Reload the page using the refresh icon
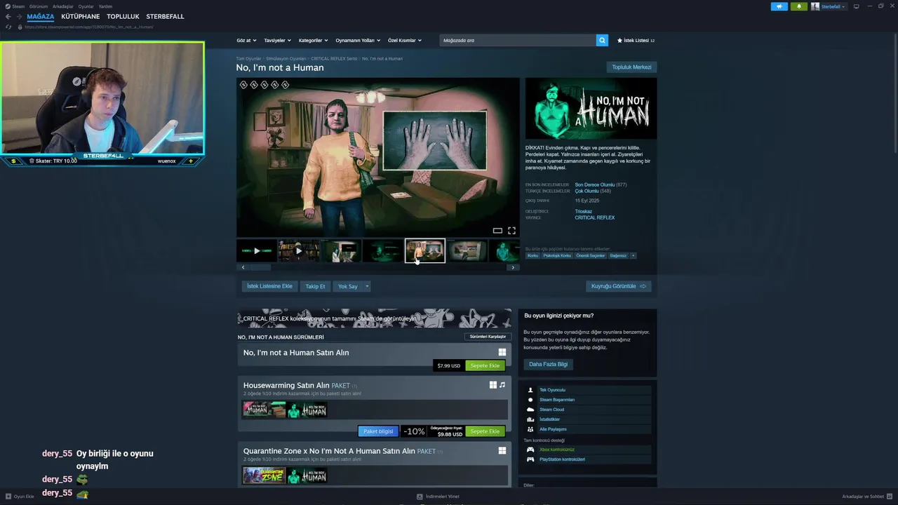 pos(8,27)
